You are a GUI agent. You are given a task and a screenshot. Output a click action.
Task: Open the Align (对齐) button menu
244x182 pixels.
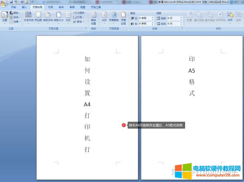tap(230, 17)
